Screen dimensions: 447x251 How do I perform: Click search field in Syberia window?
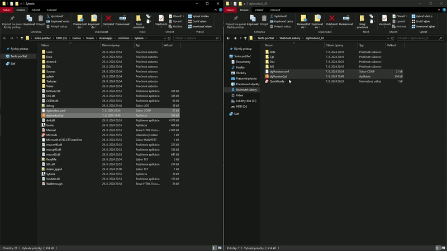point(197,38)
